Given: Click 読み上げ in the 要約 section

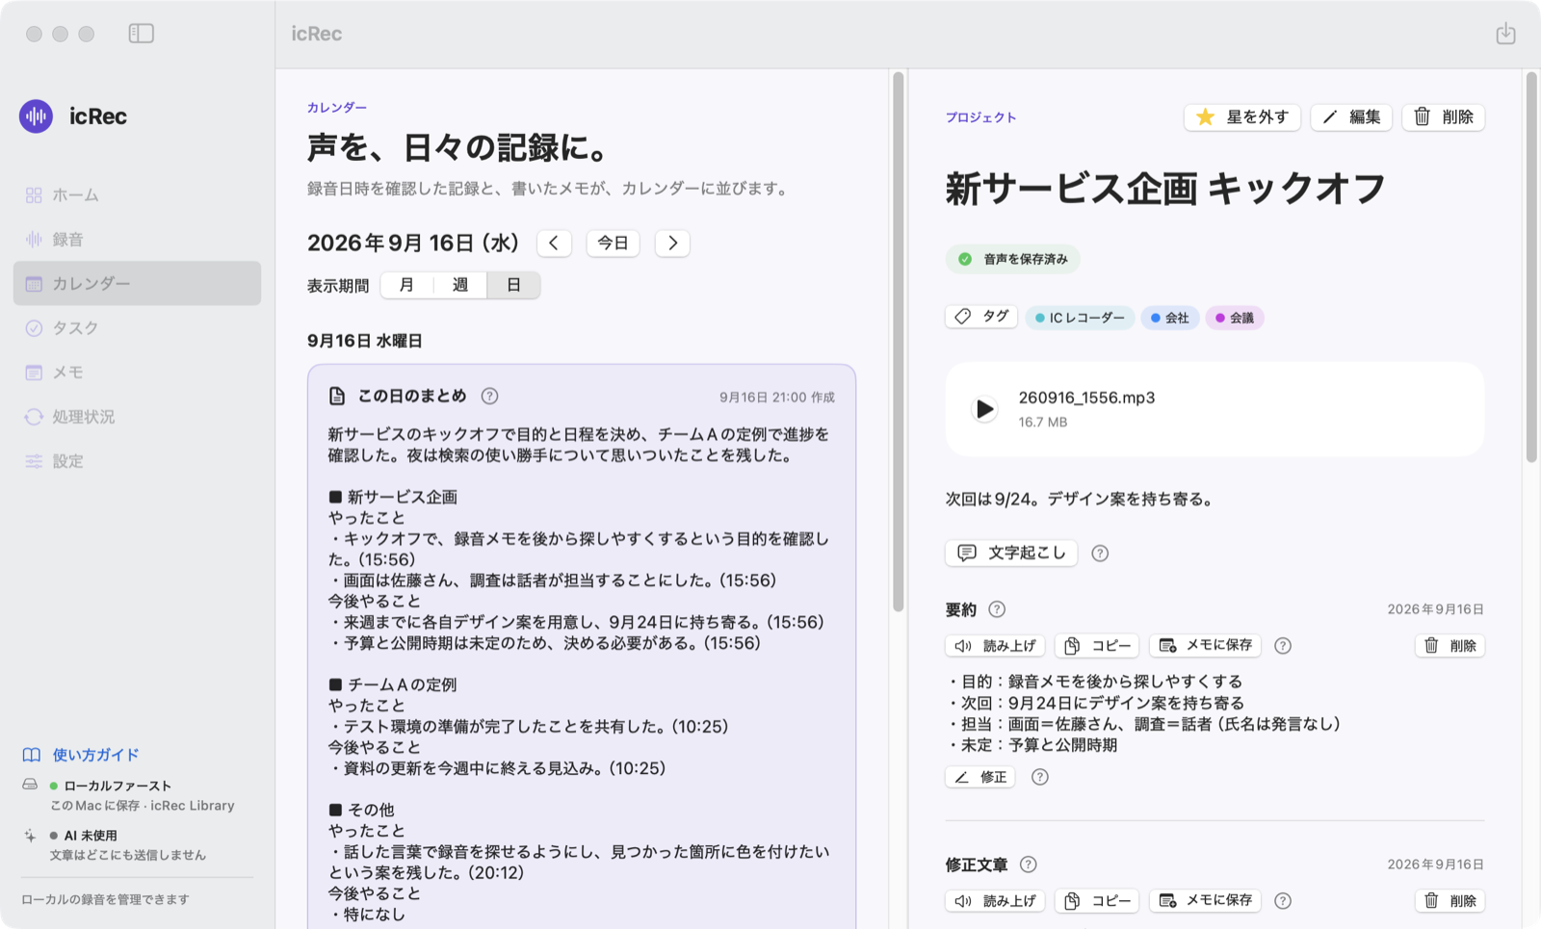Looking at the screenshot, I should click(995, 645).
